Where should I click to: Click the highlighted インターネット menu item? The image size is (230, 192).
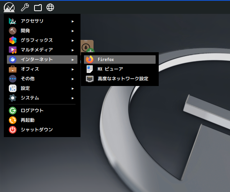pyautogui.click(x=36, y=60)
